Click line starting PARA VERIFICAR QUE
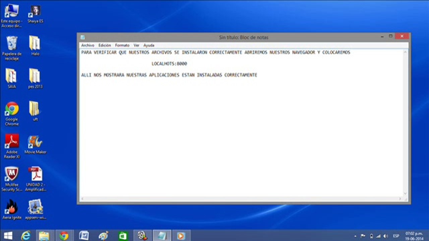The height and width of the screenshot is (241, 429). coord(216,53)
